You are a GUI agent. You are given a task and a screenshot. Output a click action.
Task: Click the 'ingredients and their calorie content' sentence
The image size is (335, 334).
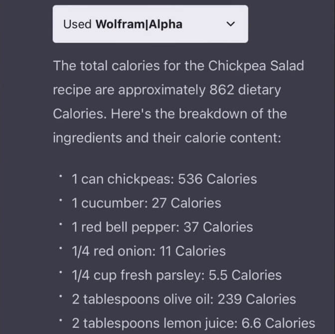coord(167,138)
